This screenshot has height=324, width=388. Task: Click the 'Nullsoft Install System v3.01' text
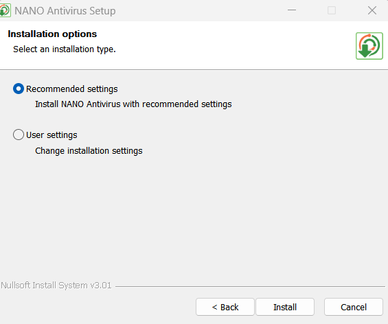point(56,286)
